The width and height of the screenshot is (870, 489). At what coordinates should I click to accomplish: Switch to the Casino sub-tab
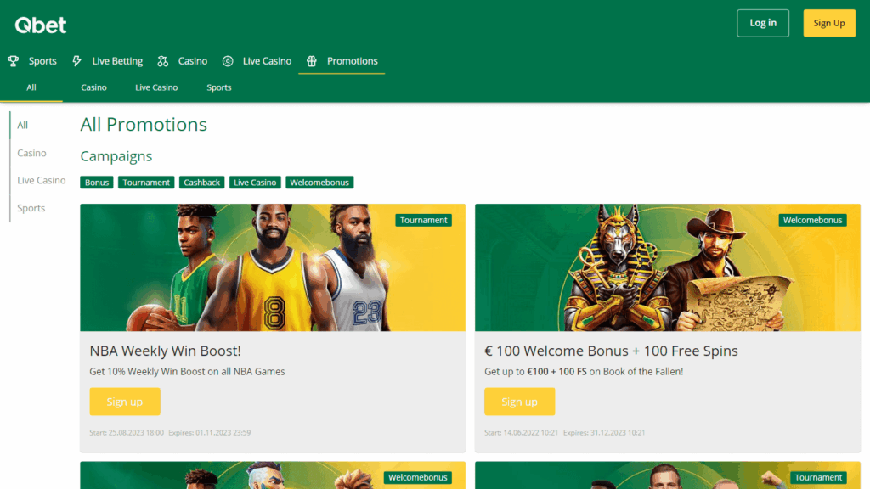(x=93, y=87)
